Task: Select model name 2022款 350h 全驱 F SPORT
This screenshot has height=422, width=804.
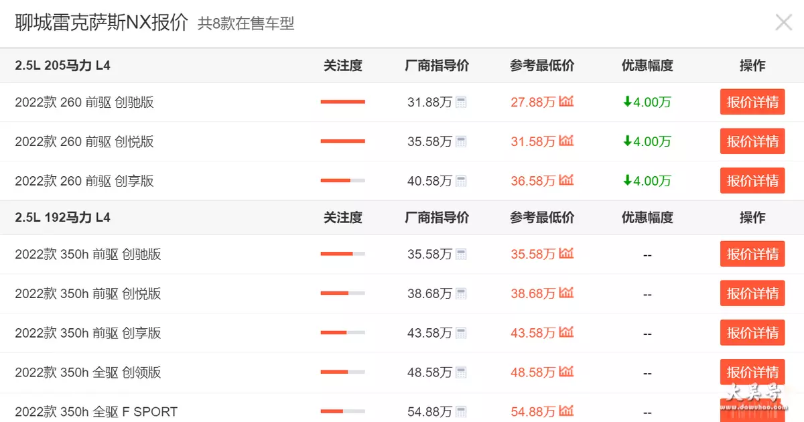Action: point(96,413)
